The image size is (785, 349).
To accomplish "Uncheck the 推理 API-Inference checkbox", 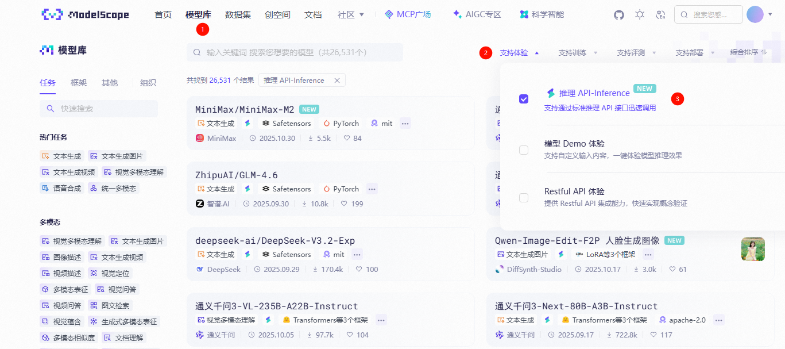I will click(524, 99).
